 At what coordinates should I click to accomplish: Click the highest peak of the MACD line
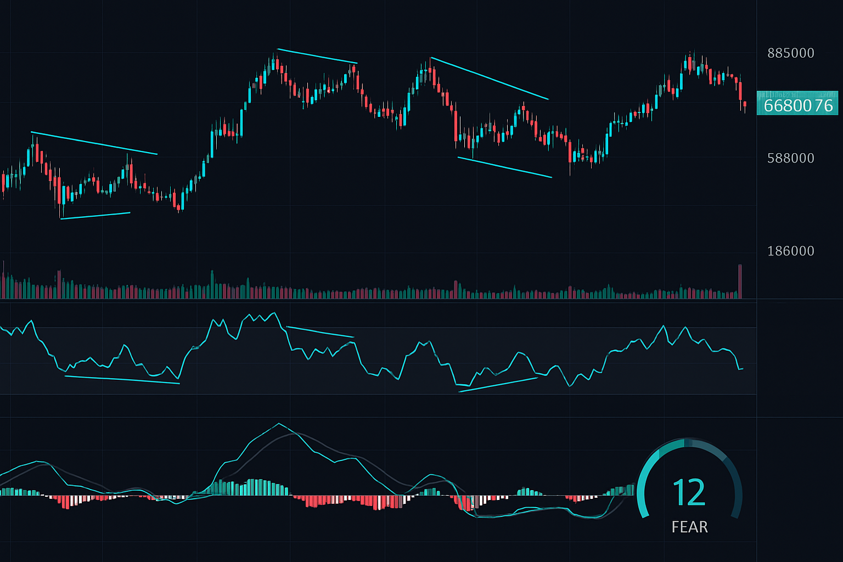pos(279,424)
